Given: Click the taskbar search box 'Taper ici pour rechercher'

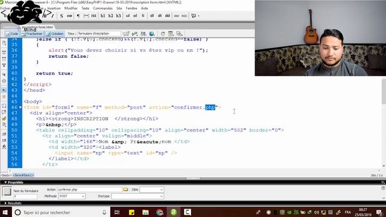Looking at the screenshot, I should [60, 212].
